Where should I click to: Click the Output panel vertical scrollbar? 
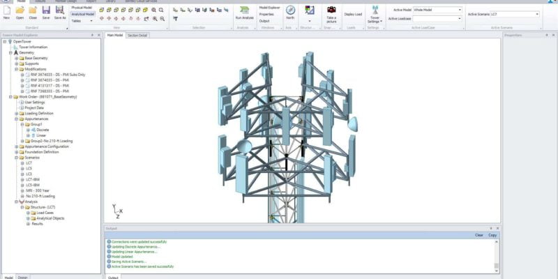click(x=497, y=255)
